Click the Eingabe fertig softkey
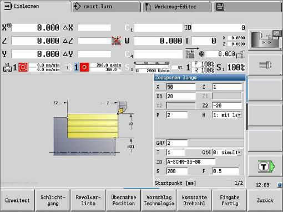 [230, 200]
